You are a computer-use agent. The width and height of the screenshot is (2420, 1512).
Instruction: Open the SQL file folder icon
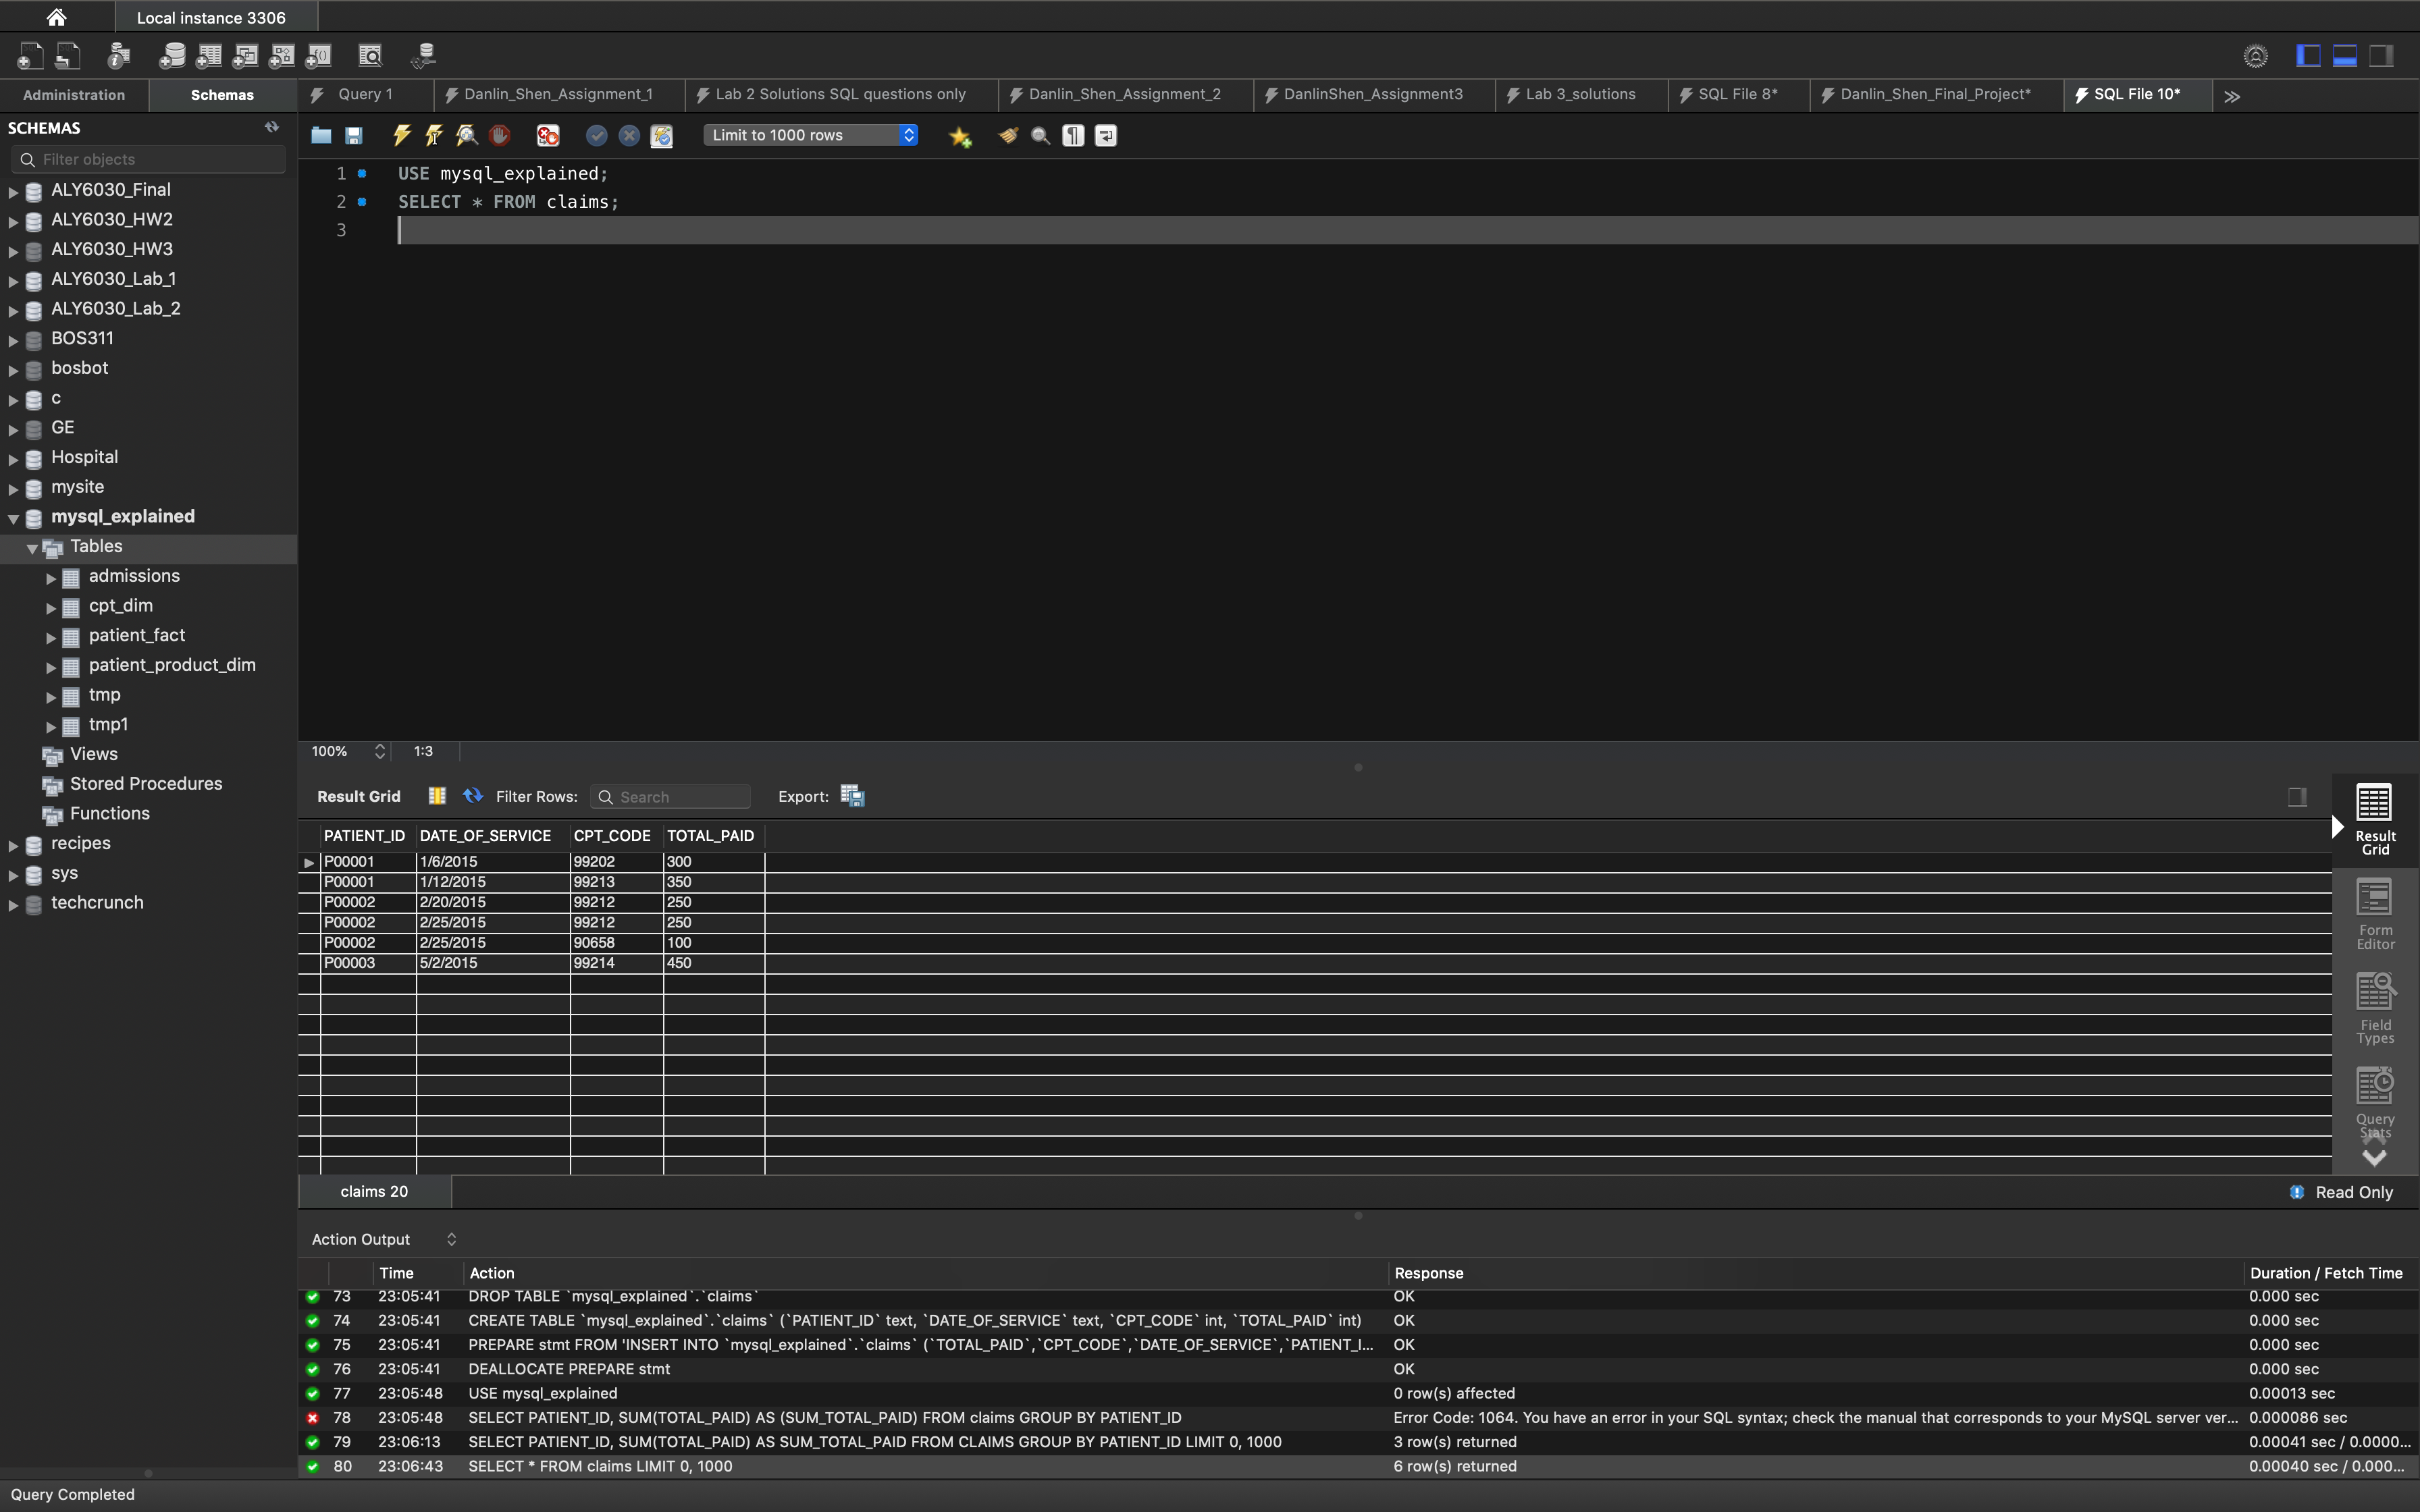pos(321,135)
